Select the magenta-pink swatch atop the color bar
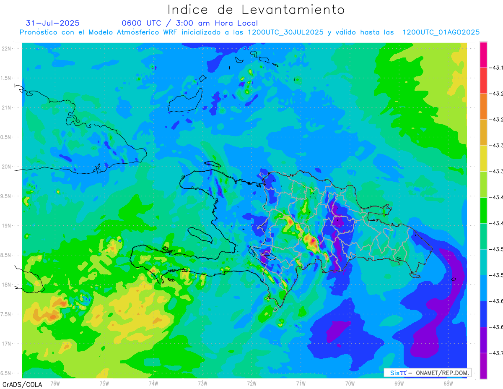The height and width of the screenshot is (389, 503). (483, 55)
